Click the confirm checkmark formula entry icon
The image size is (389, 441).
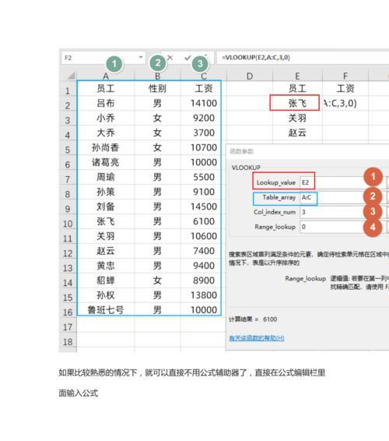coord(187,58)
